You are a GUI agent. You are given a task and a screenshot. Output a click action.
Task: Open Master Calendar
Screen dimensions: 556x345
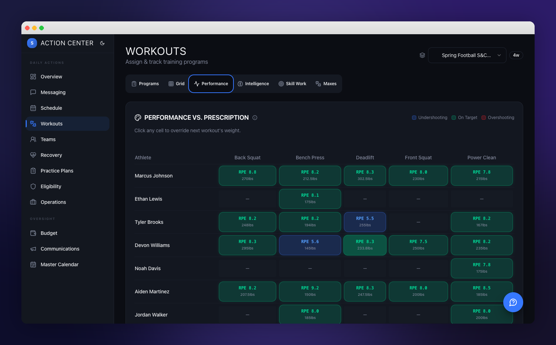(67, 264)
